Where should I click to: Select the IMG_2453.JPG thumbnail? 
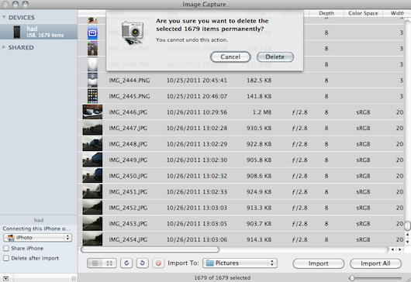(92, 224)
